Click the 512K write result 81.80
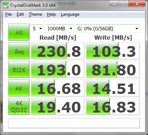Screen dimensions: 148x135 point(113,69)
